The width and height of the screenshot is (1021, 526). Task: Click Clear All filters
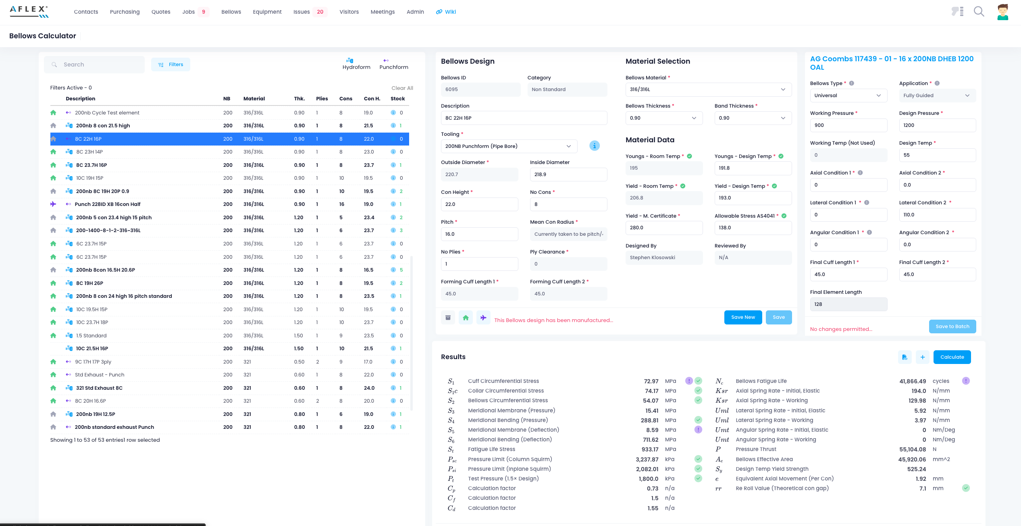pyautogui.click(x=402, y=88)
